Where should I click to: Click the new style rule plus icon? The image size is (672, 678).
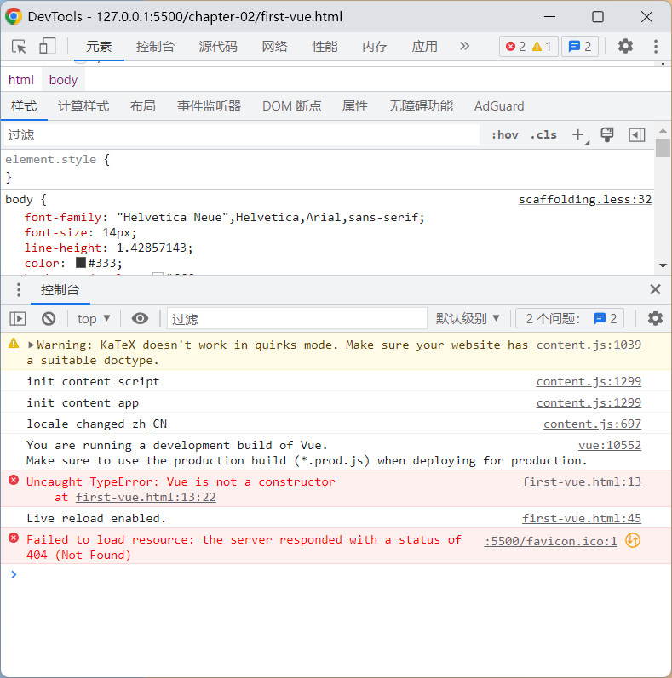tap(578, 135)
